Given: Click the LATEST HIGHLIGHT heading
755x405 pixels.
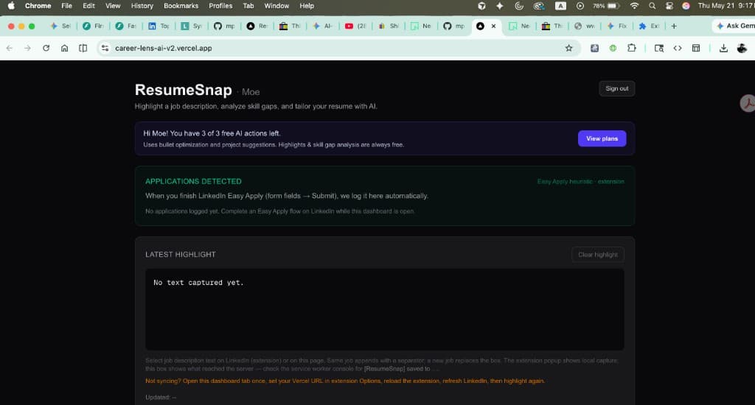Looking at the screenshot, I should [x=181, y=255].
